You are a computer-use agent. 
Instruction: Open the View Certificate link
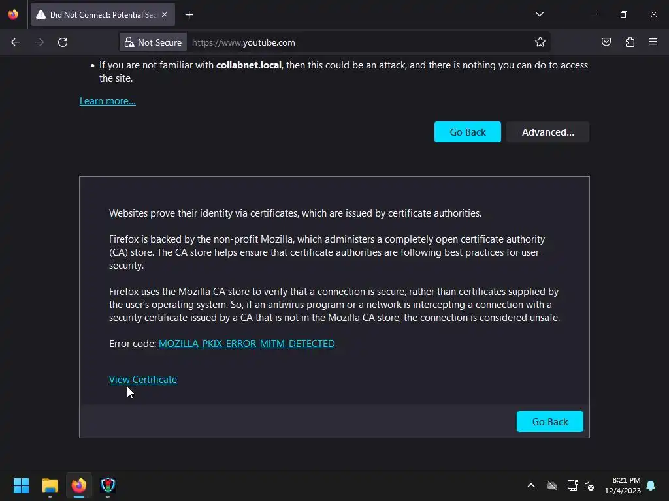point(143,379)
